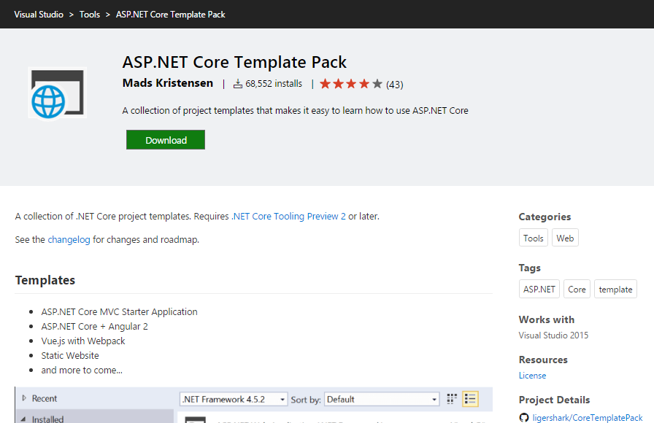
Task: Open the .NET Framework 4.5.2 dropdown
Action: point(234,399)
